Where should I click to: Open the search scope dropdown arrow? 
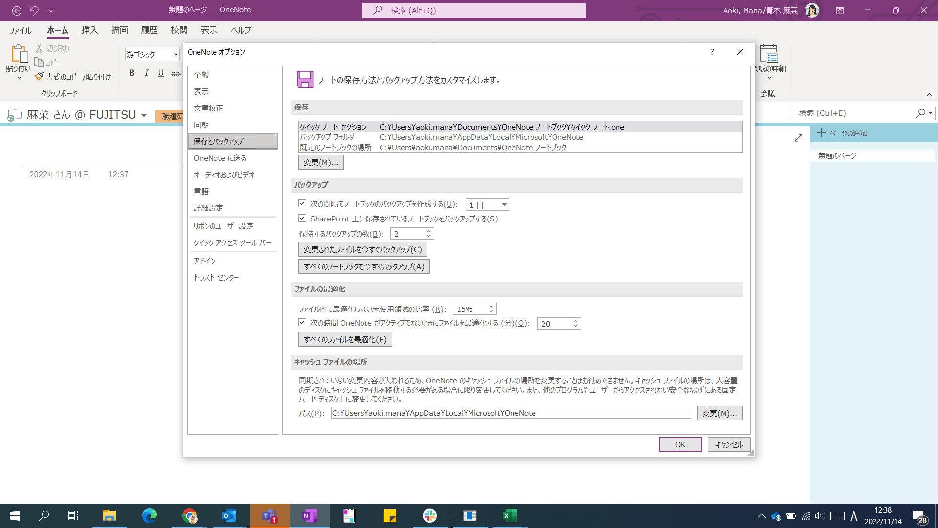pyautogui.click(x=930, y=113)
